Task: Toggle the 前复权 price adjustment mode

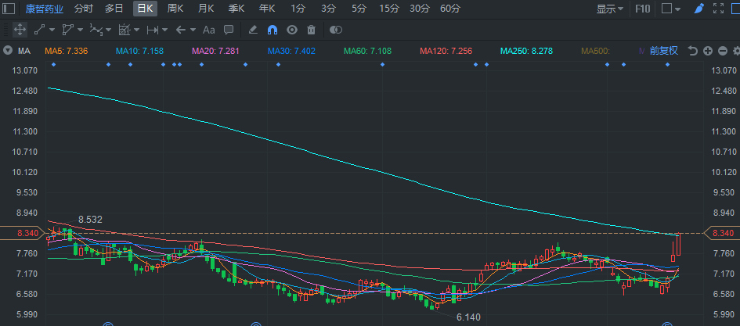Action: tap(663, 51)
